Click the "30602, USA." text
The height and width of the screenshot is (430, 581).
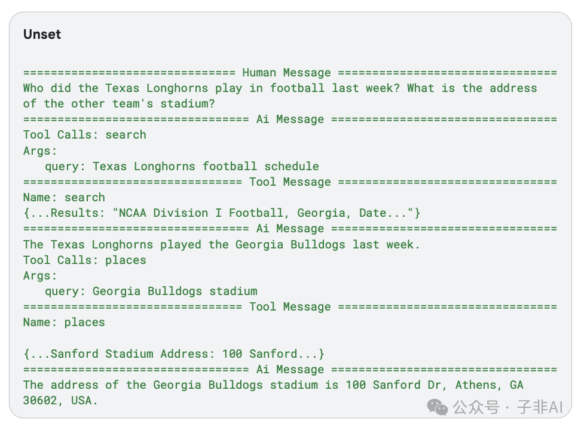pyautogui.click(x=60, y=401)
